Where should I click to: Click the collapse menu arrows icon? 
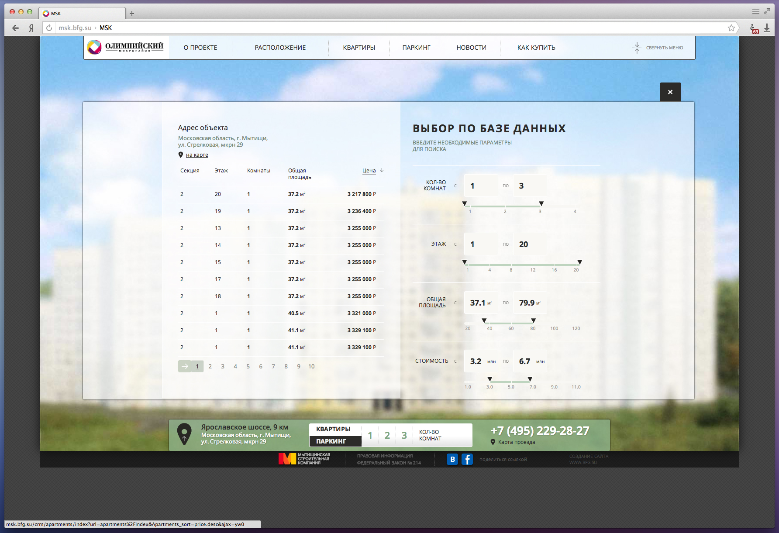(637, 48)
